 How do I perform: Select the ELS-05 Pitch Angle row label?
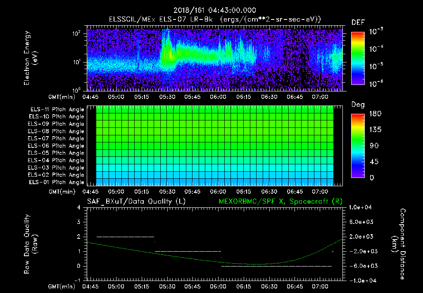pyautogui.click(x=56, y=153)
